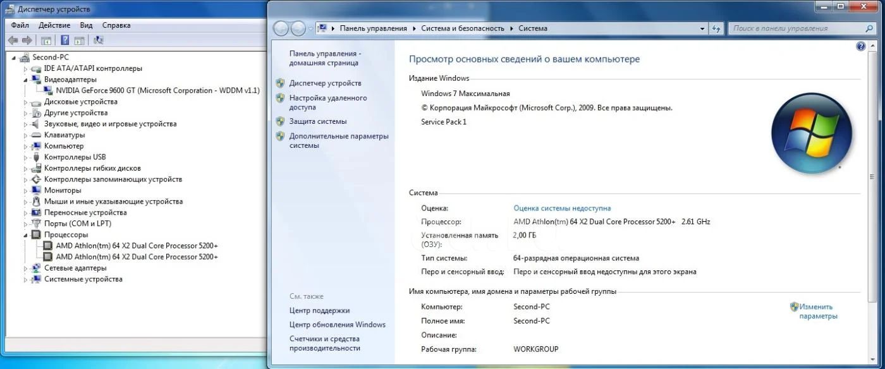
Task: Click Оценка системы недоступна link
Action: 562,208
